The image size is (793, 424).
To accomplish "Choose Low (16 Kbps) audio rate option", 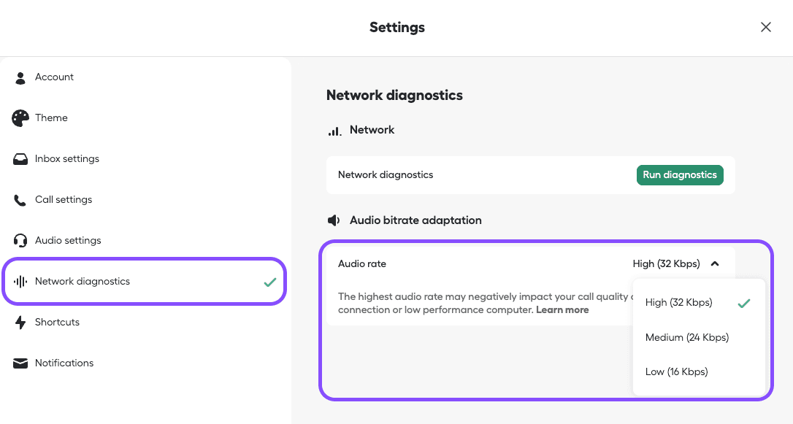I will point(676,371).
